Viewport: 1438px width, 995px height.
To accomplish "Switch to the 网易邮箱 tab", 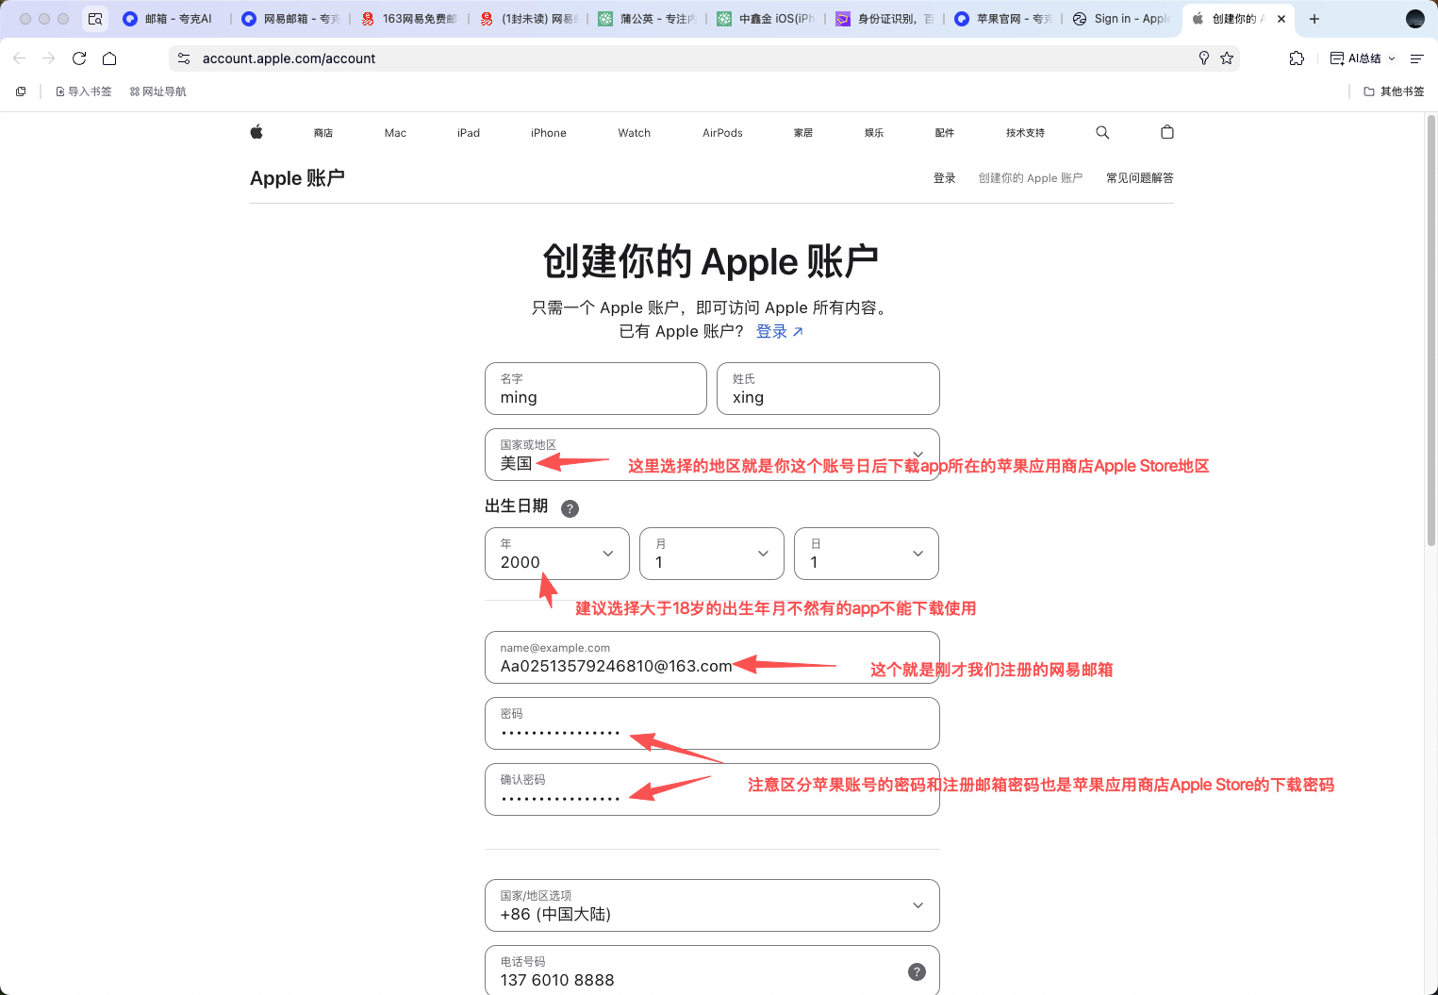I will [290, 19].
